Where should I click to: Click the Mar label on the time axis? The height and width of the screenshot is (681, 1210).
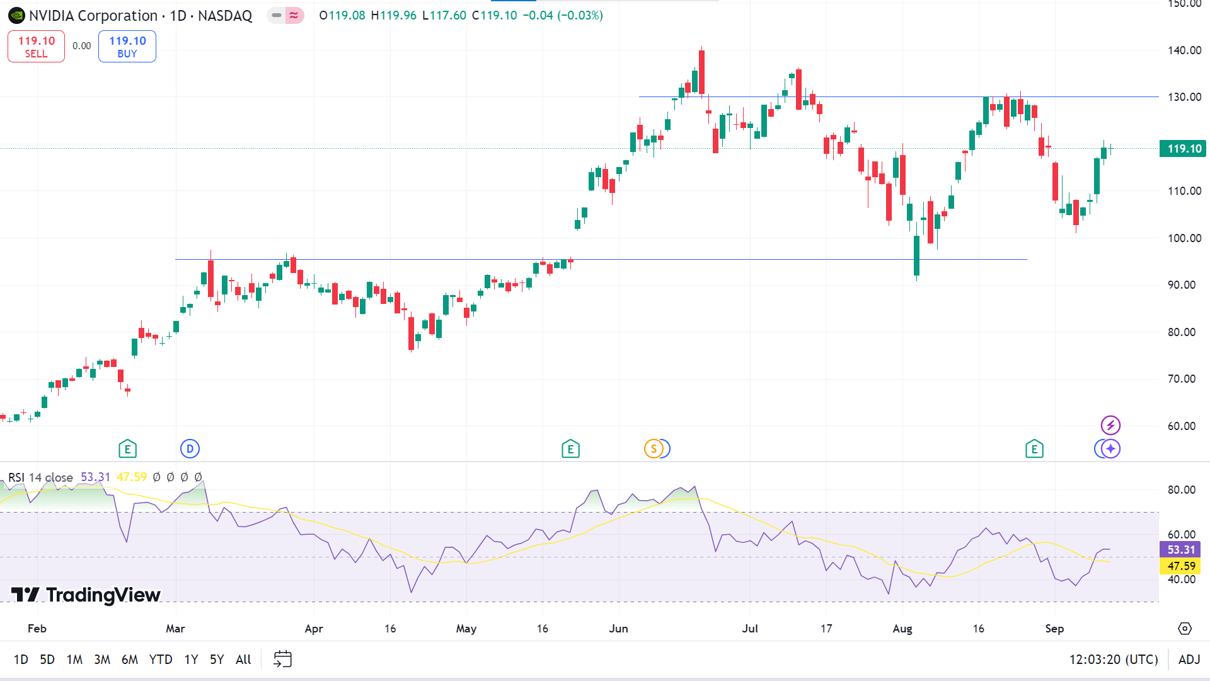point(175,629)
